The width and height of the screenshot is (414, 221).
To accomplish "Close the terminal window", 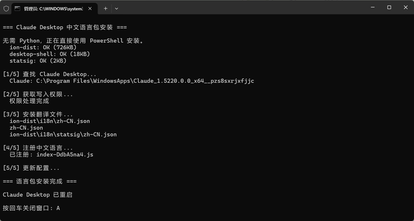I will click(406, 7).
